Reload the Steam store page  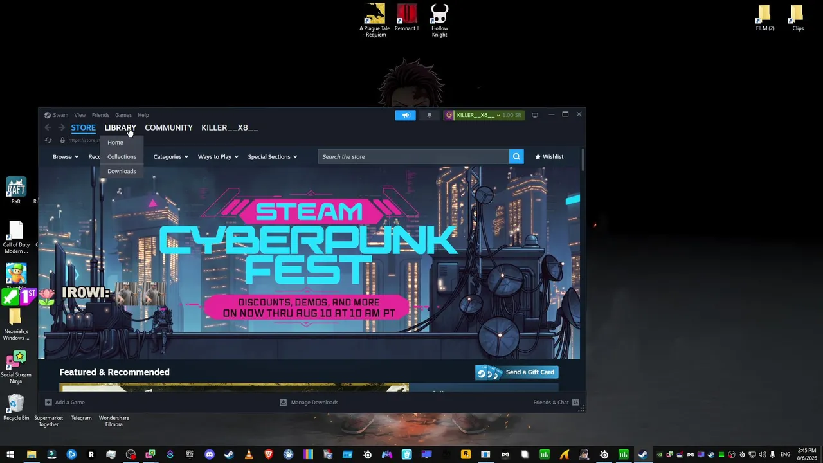click(x=48, y=140)
